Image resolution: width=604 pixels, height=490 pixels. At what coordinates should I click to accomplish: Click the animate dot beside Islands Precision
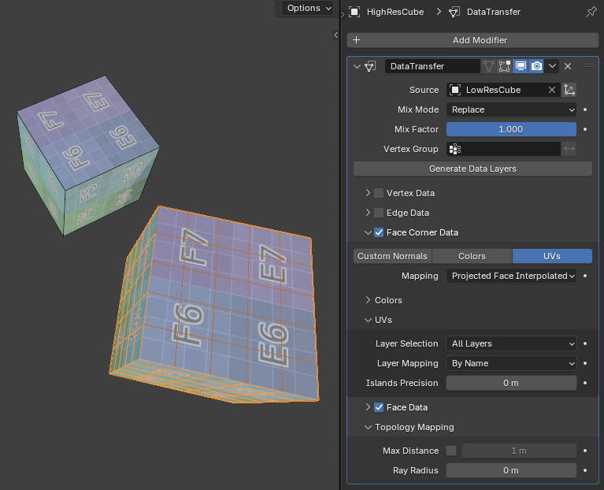point(585,383)
